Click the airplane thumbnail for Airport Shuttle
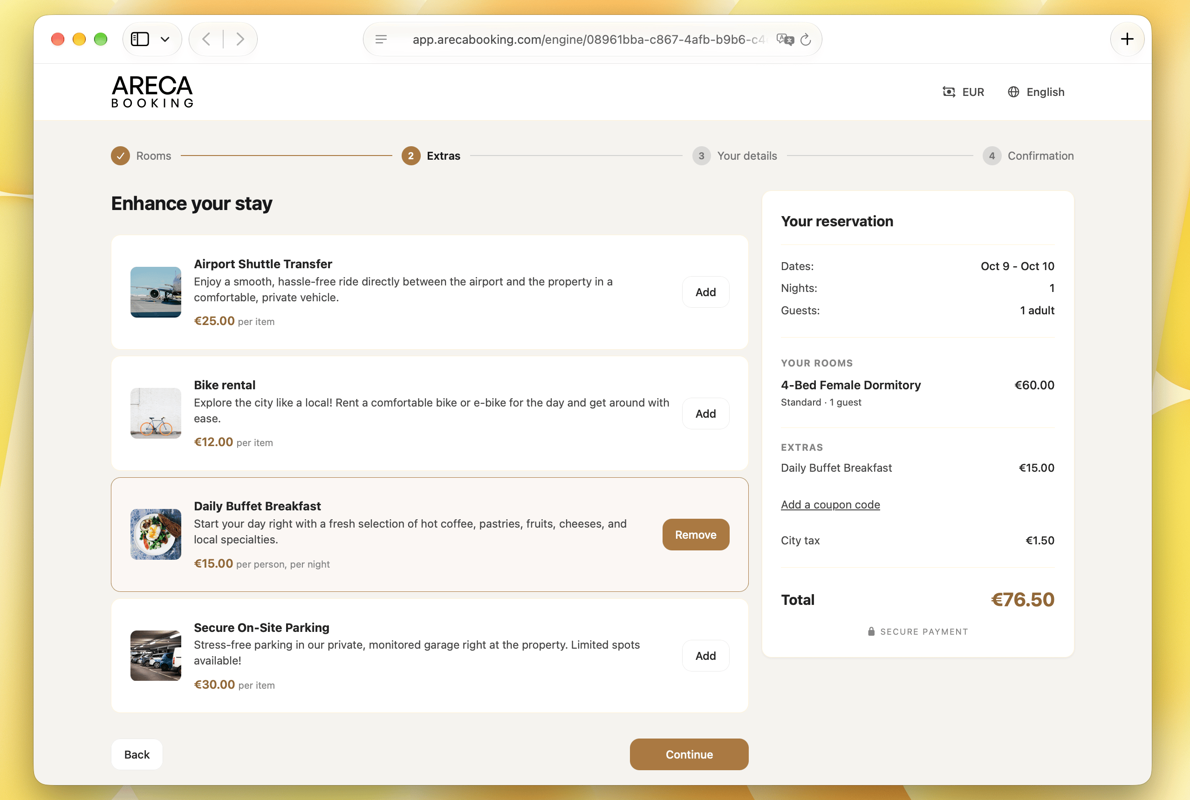Image resolution: width=1190 pixels, height=800 pixels. pyautogui.click(x=156, y=292)
